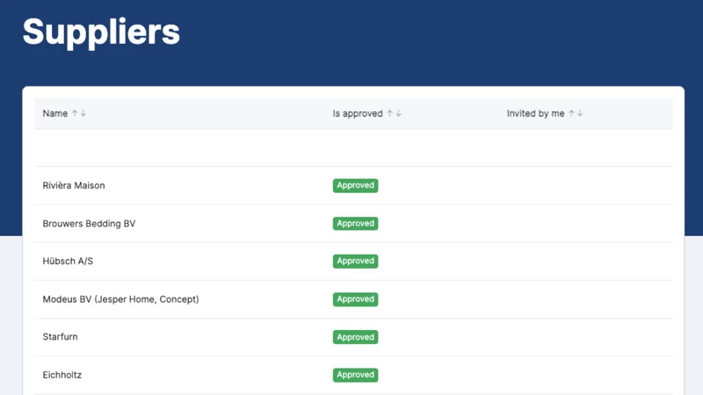Screen dimensions: 703x395
Task: Sort Invited by me descending arrow
Action: click(580, 113)
